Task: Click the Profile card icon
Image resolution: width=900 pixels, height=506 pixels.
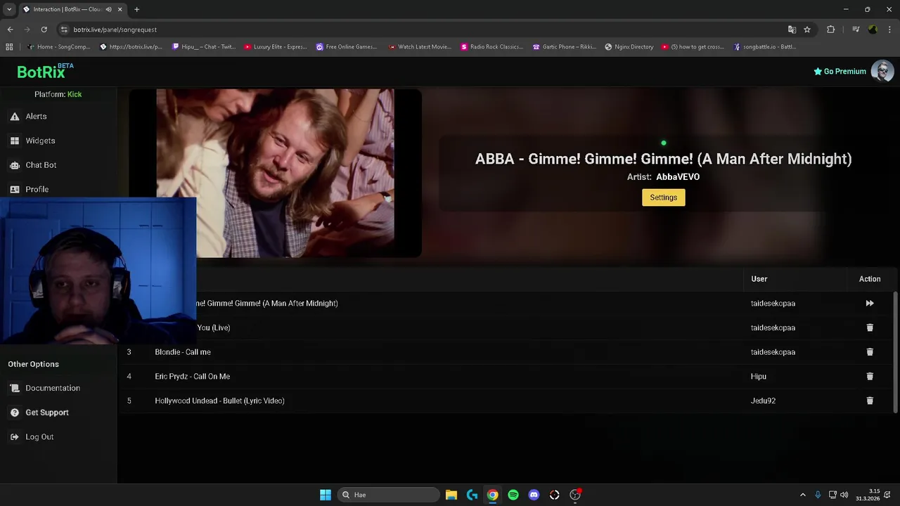Action: [15, 189]
